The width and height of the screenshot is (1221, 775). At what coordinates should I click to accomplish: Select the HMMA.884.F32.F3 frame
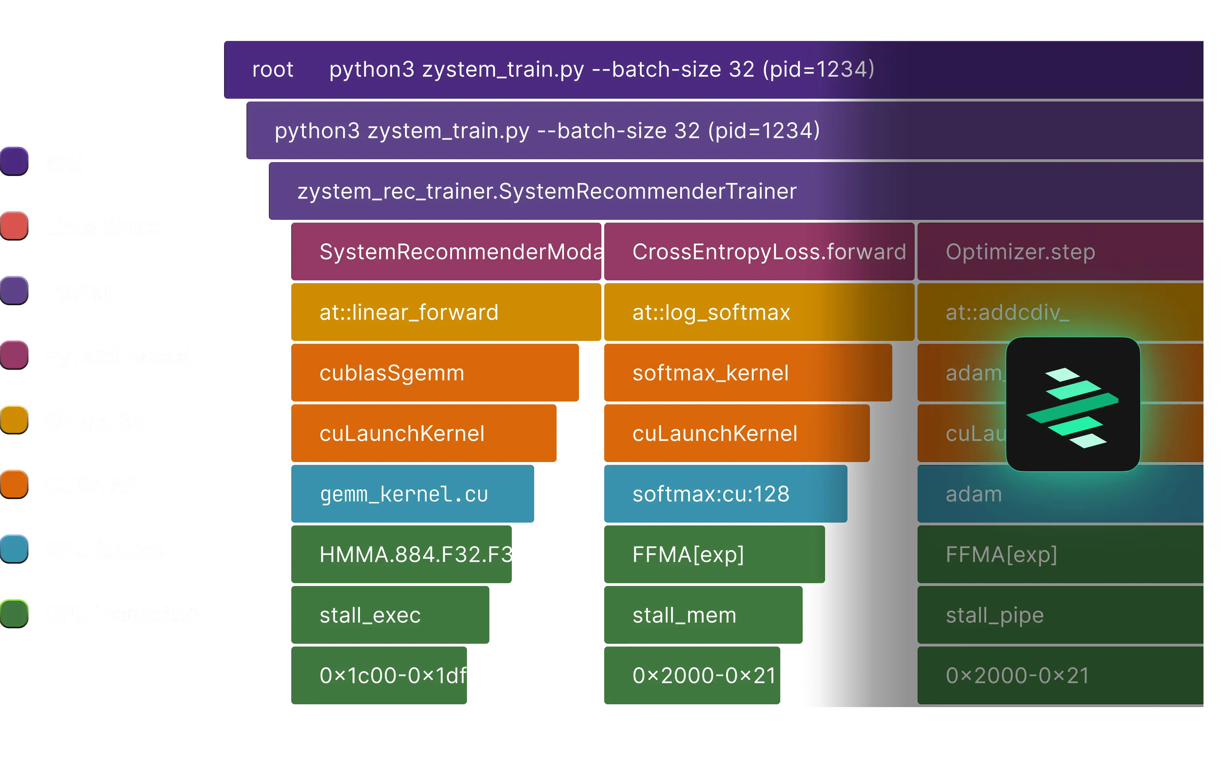point(402,554)
